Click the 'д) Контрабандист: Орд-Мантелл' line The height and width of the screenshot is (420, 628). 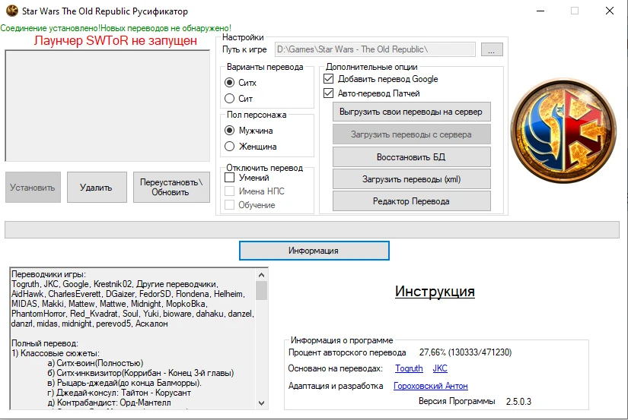109,403
